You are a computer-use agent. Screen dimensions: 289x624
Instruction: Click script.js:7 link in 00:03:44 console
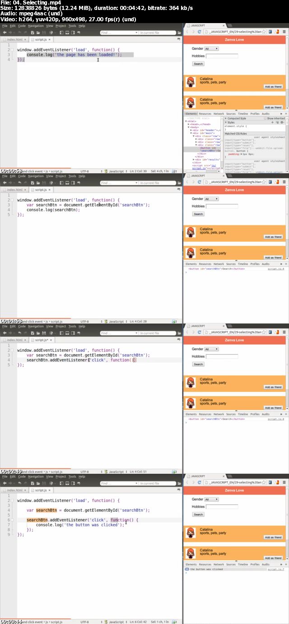pos(276,569)
